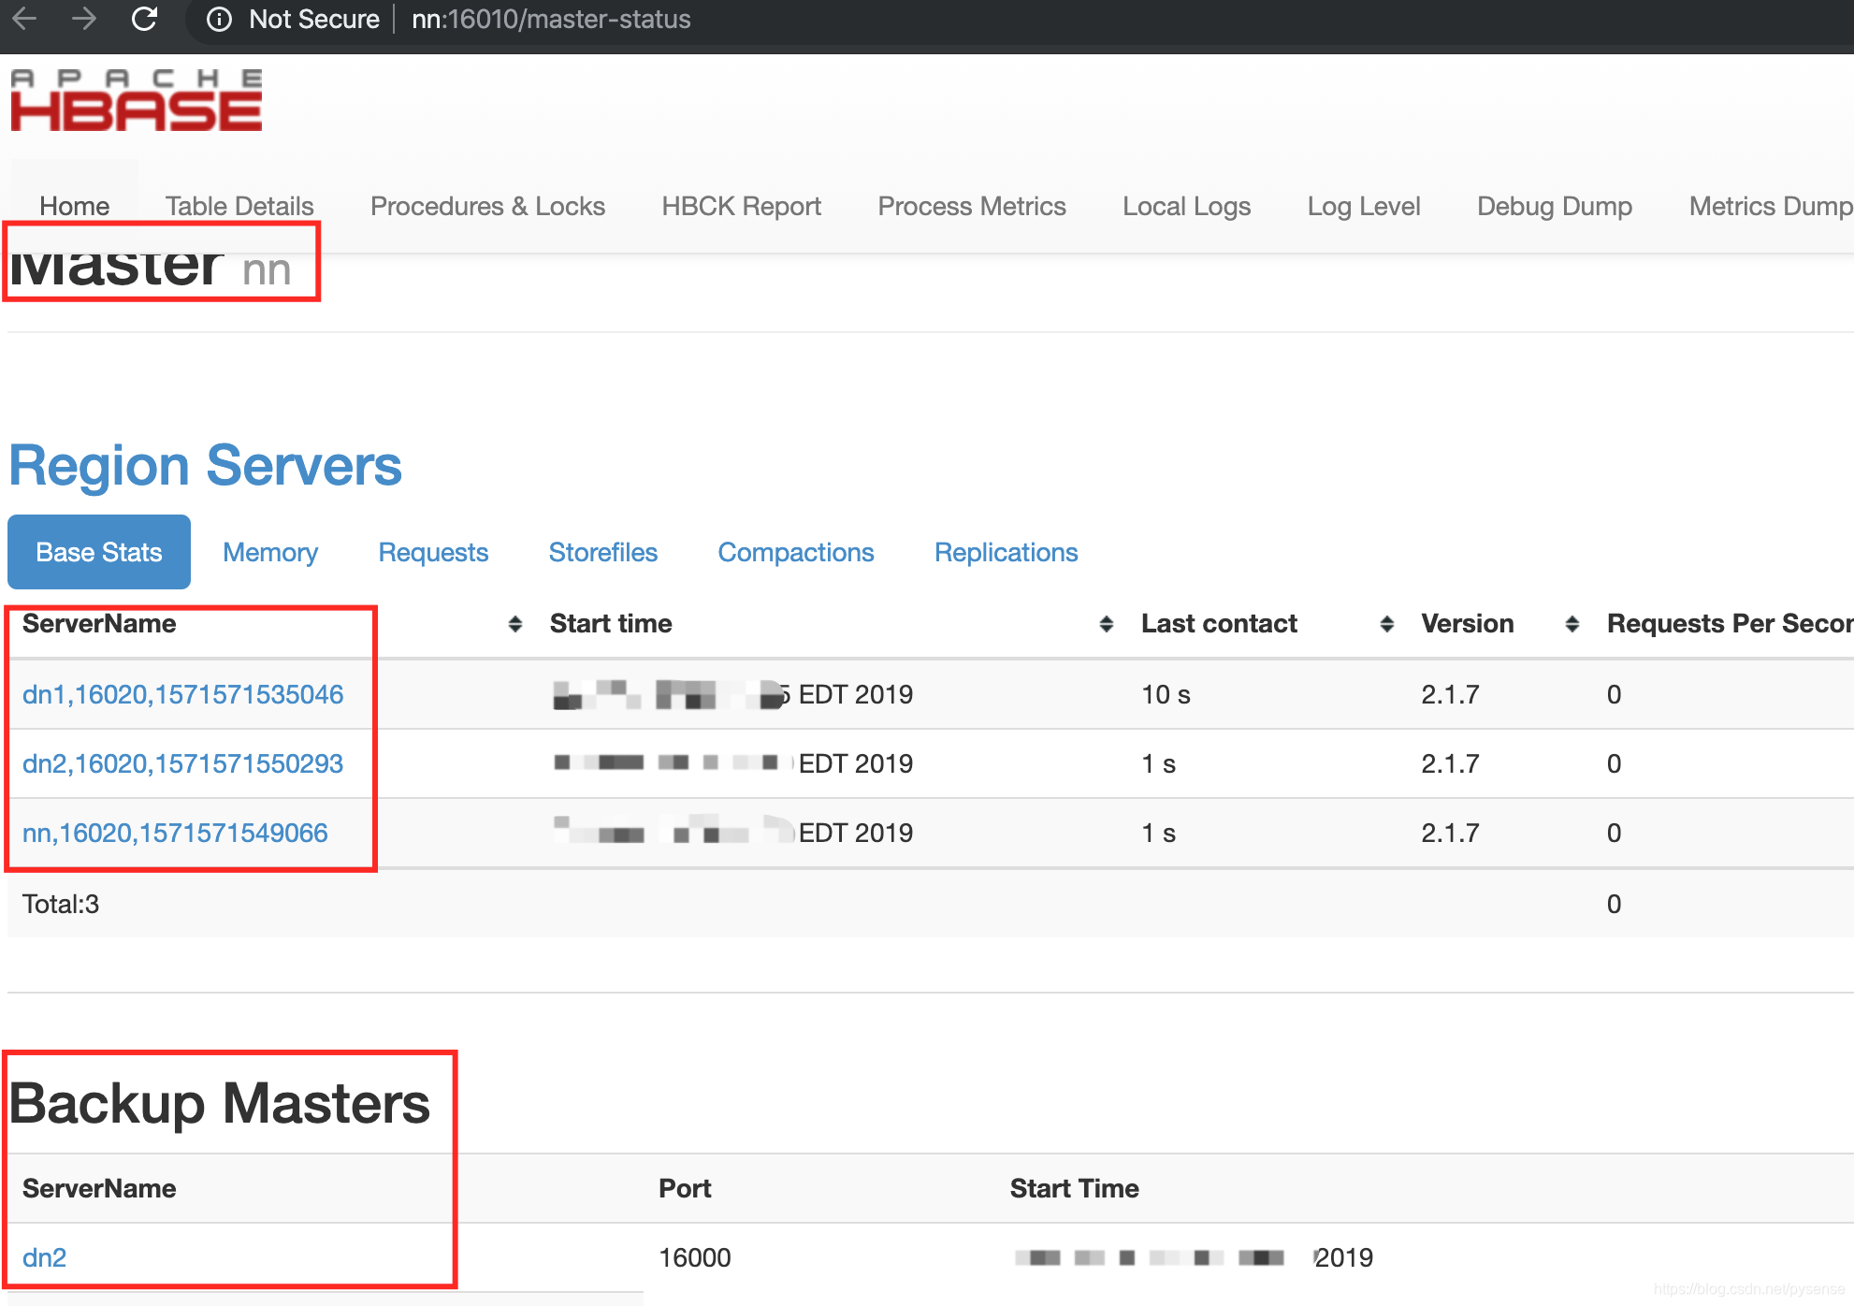Screen dimensions: 1854x1306
Task: Click the browser forward arrow
Action: [x=84, y=19]
